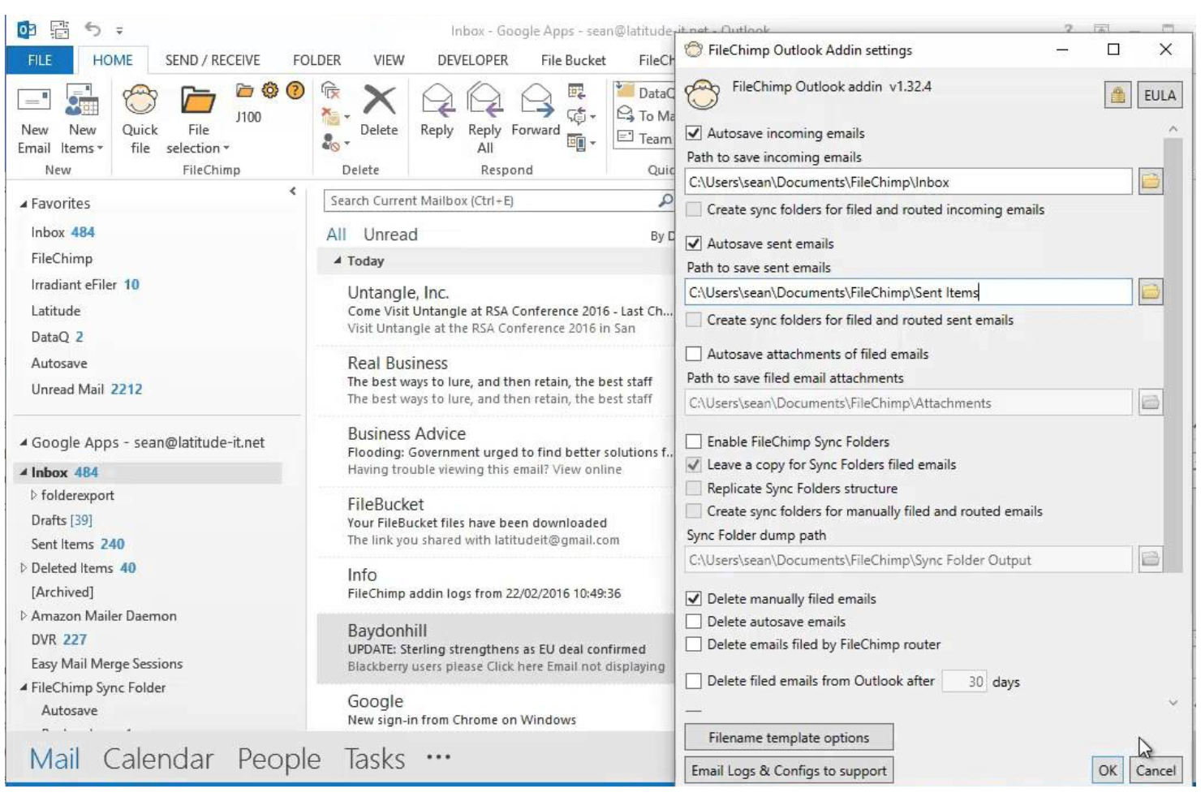Toggle Leave a copy for Sync Folders filed emails
1201x801 pixels.
pyautogui.click(x=694, y=465)
